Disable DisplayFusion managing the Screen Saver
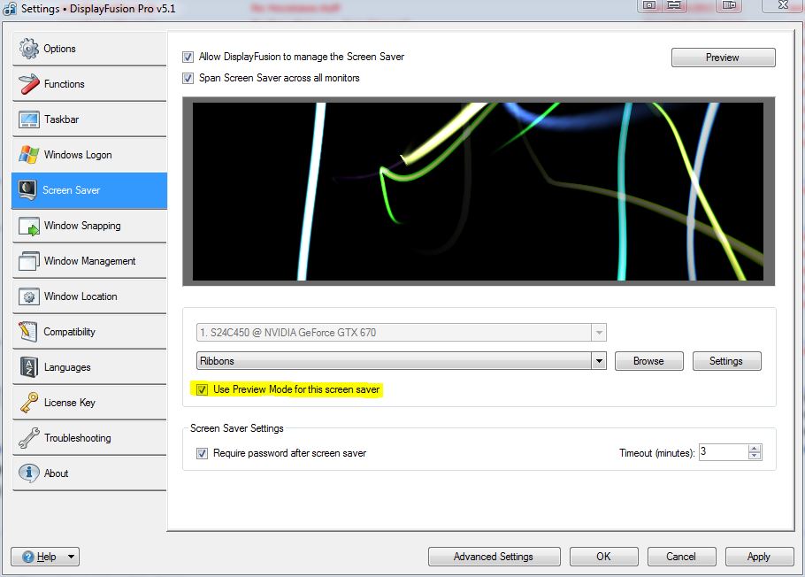805x577 pixels. coord(188,57)
